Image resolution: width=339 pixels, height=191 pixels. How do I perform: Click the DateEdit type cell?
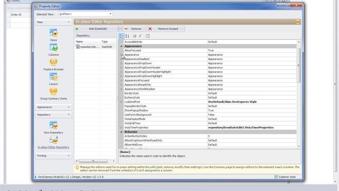[x=107, y=47]
